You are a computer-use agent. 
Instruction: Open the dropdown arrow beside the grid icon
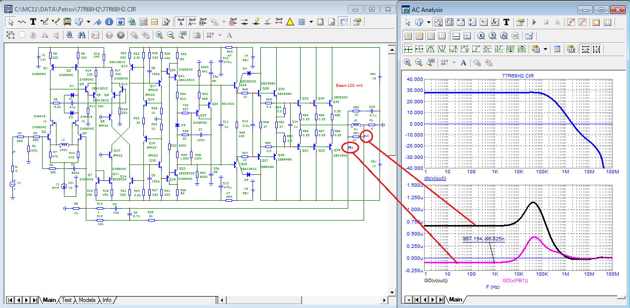[x=311, y=22]
